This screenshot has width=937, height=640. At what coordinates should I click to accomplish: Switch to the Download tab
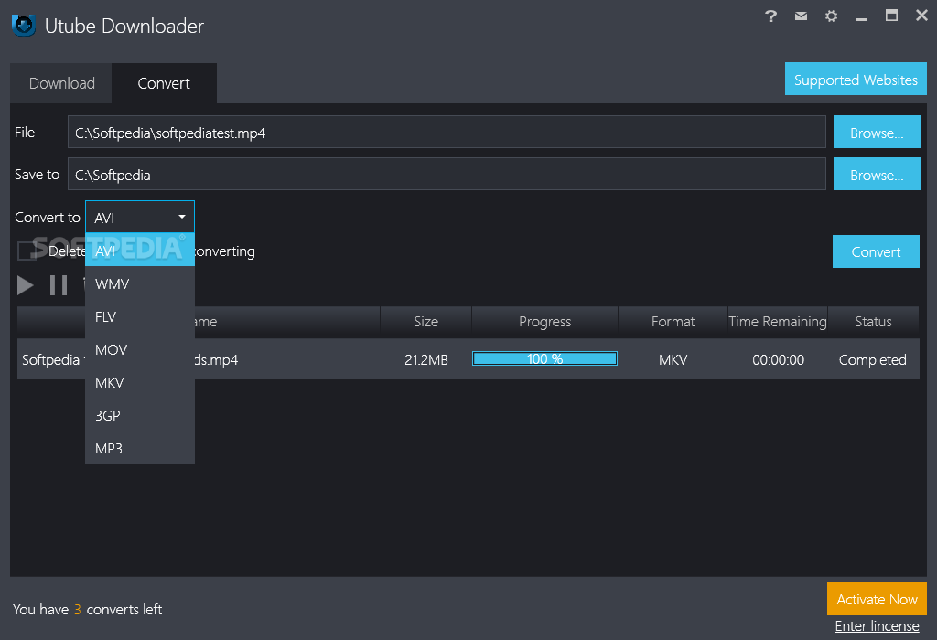coord(61,83)
